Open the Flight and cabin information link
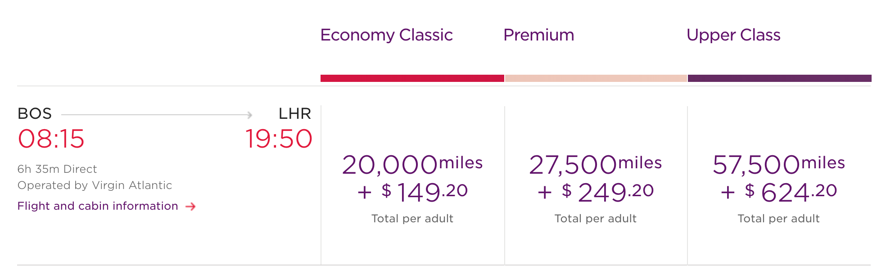This screenshot has width=886, height=279. pos(98,206)
